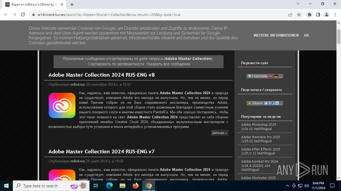Open the tab search dropdown arrow

[x=298, y=4]
